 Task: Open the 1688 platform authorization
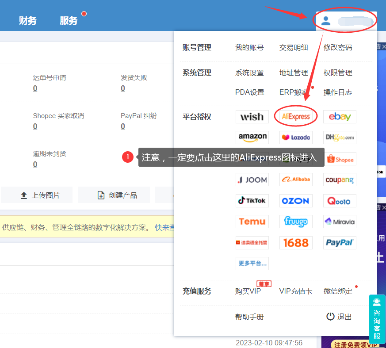pos(296,243)
